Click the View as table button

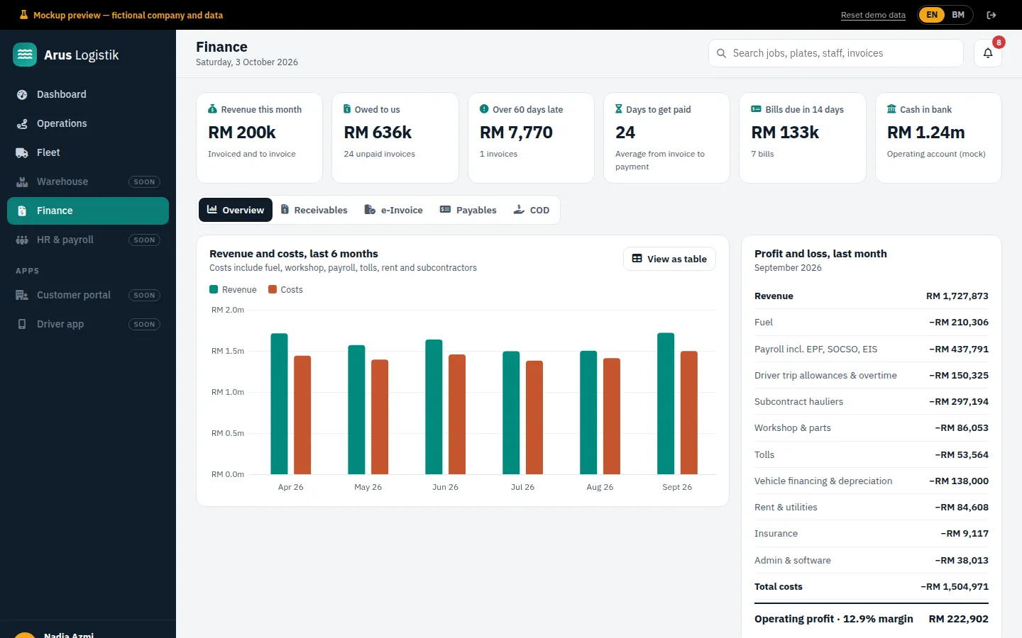pyautogui.click(x=669, y=259)
